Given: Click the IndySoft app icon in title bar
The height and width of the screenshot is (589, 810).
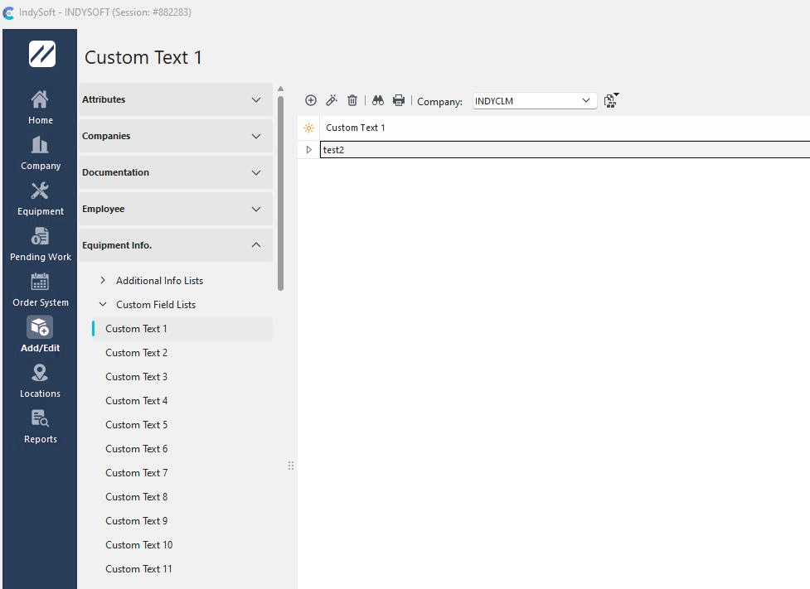Looking at the screenshot, I should coord(8,12).
